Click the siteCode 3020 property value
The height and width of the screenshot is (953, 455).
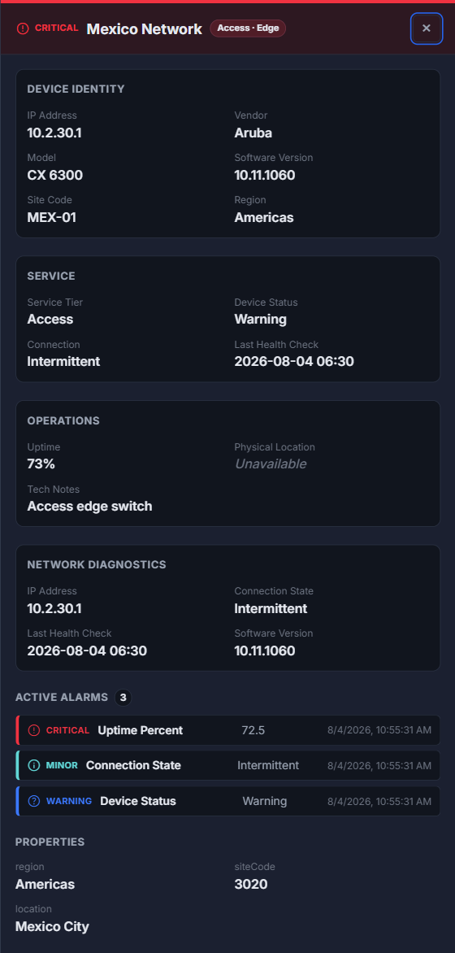pos(251,885)
